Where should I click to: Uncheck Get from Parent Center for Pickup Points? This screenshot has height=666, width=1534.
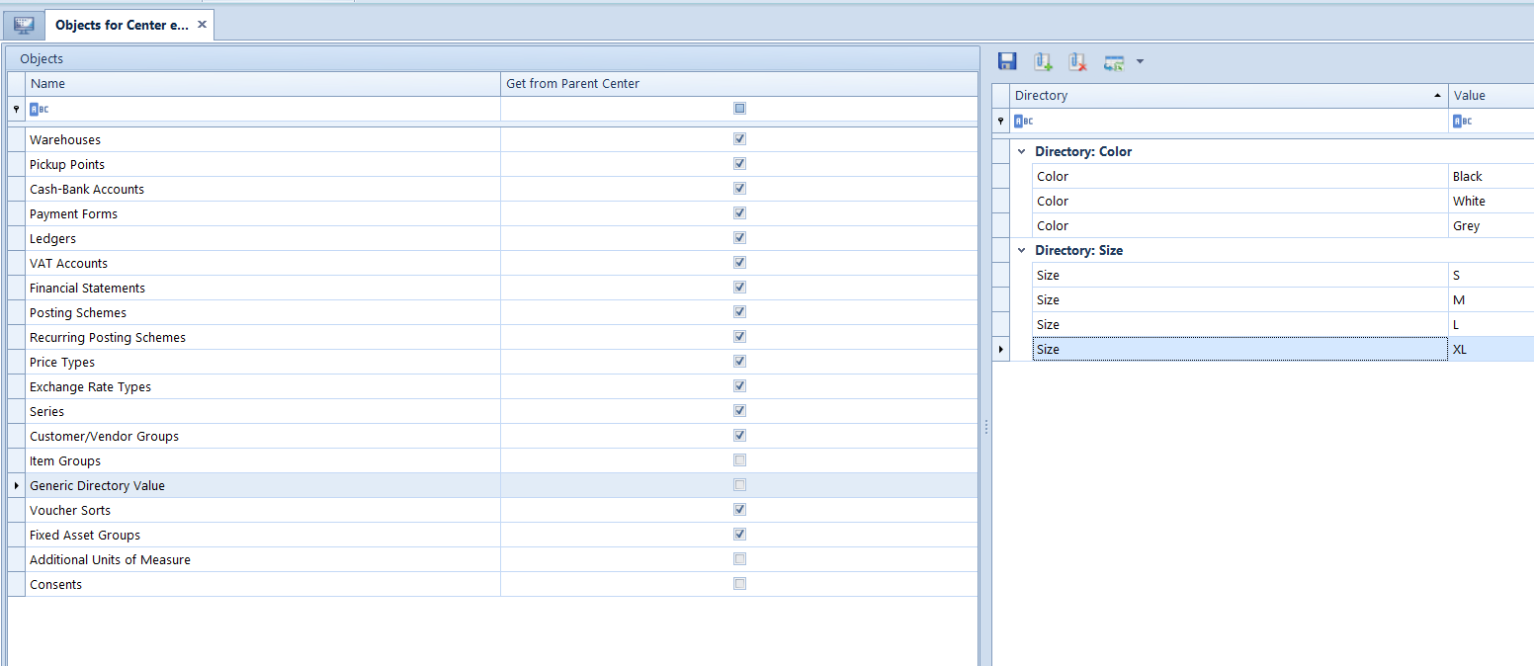[739, 164]
